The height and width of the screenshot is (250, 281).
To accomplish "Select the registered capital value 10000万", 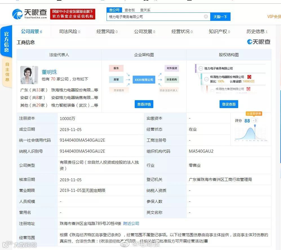I will click(67, 119).
